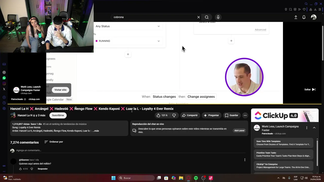Open Ordenar por sort menu

click(54, 142)
